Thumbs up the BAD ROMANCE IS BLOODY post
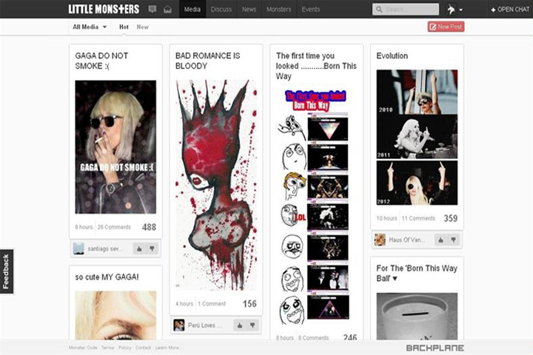The width and height of the screenshot is (533, 355). [x=239, y=325]
